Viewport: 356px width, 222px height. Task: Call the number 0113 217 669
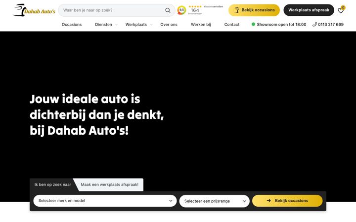(x=331, y=25)
